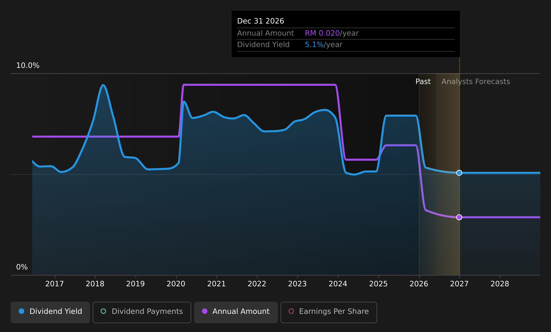
Task: Enable the Dividend Payments legend series
Action: point(142,312)
